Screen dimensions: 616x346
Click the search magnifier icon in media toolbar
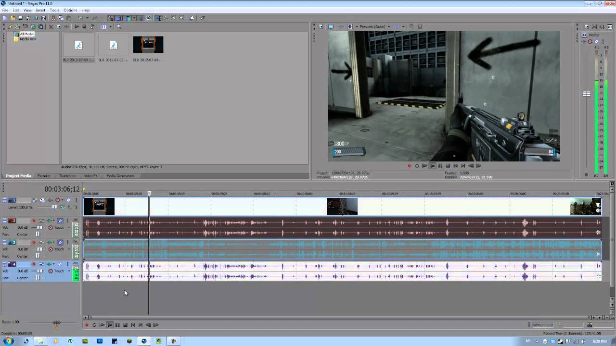(119, 27)
